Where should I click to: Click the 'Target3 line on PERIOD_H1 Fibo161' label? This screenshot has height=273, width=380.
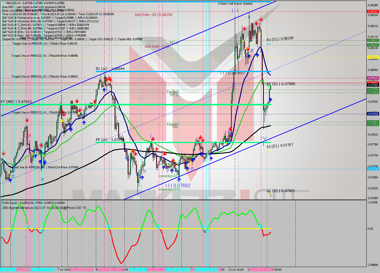click(45, 76)
